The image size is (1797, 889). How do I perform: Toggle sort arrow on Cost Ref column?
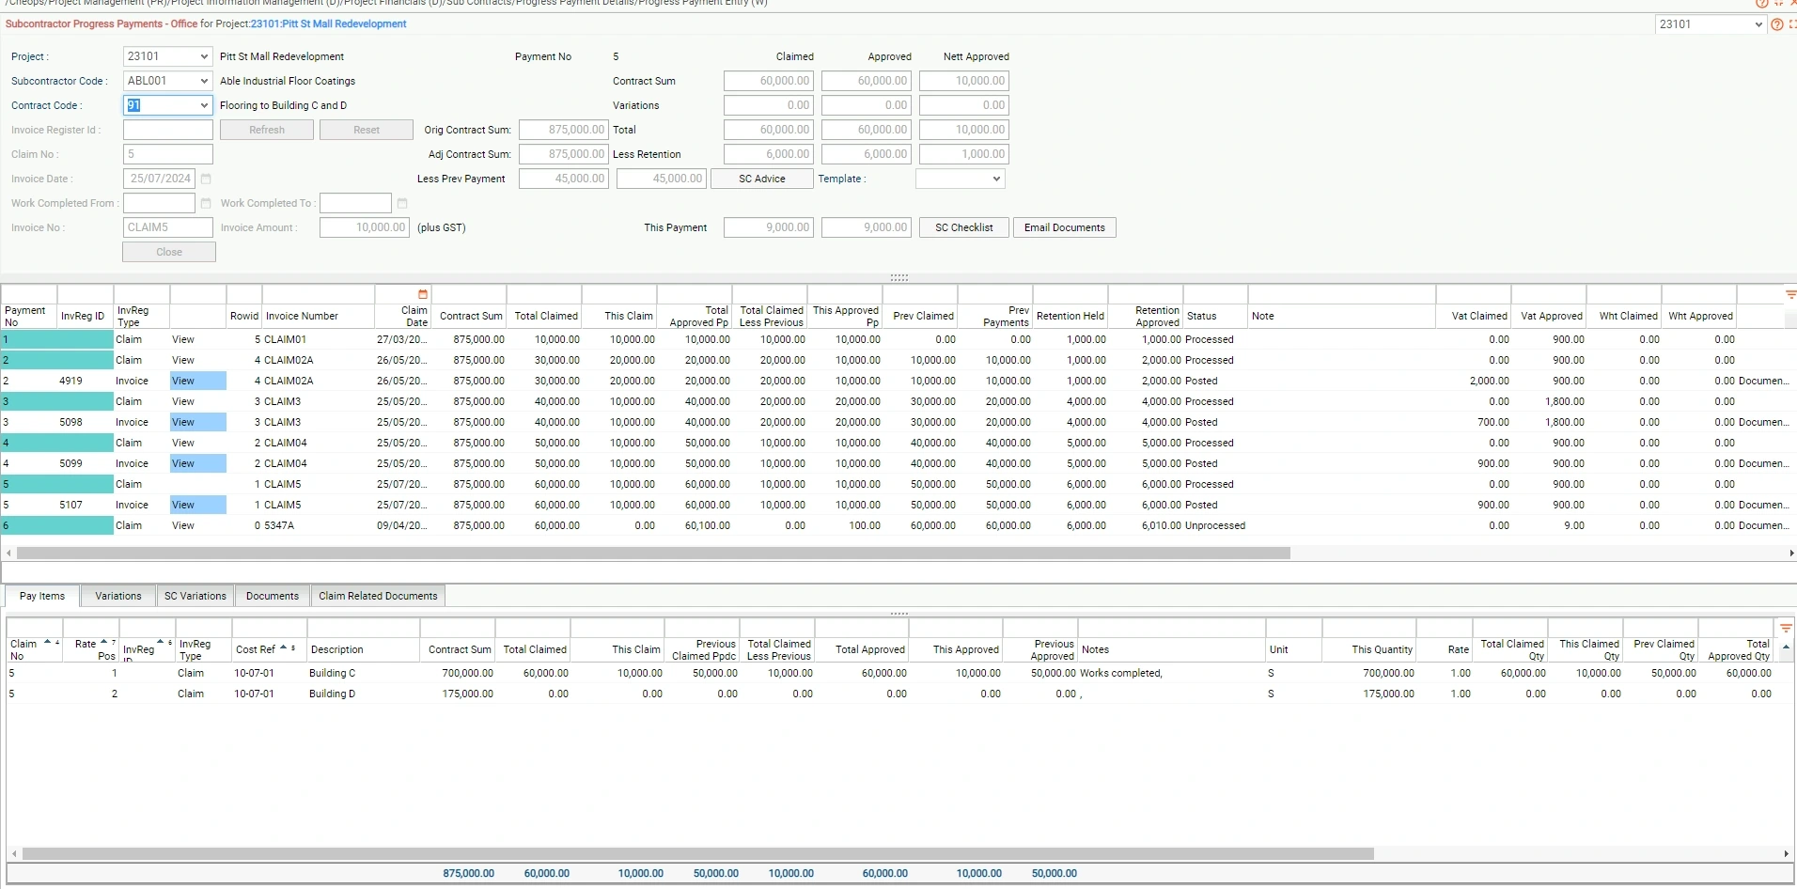pos(284,648)
